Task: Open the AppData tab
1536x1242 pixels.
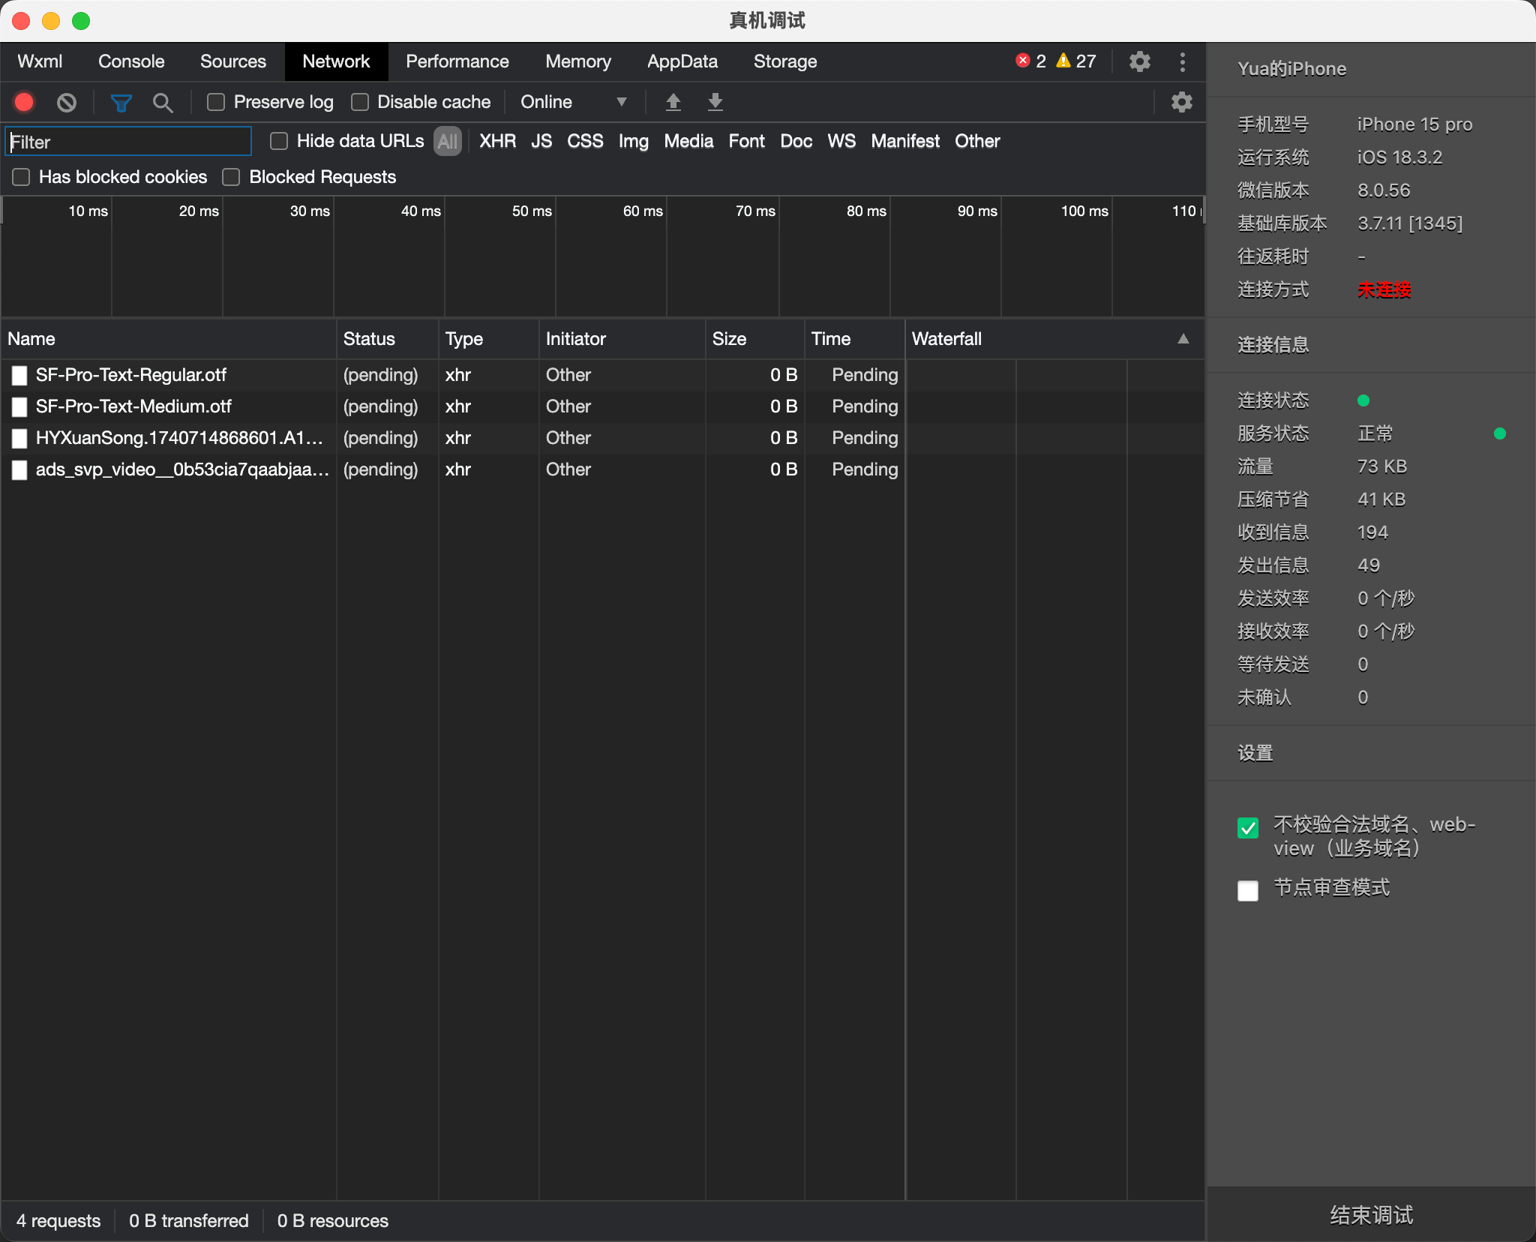Action: pos(682,61)
